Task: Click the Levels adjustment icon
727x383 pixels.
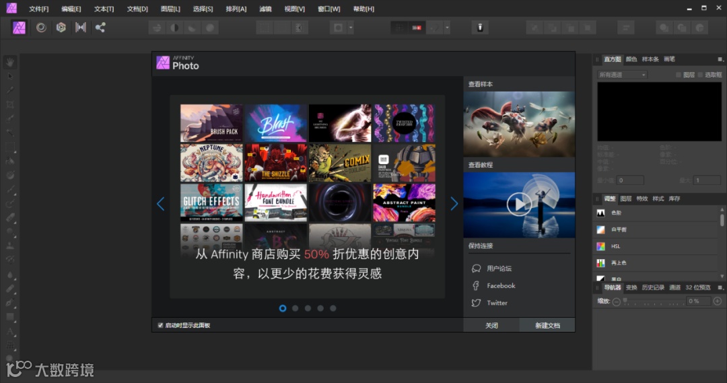Action: pyautogui.click(x=601, y=213)
